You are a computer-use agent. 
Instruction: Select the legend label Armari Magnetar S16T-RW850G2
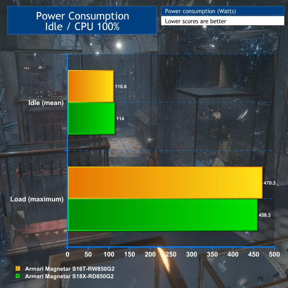(x=70, y=269)
